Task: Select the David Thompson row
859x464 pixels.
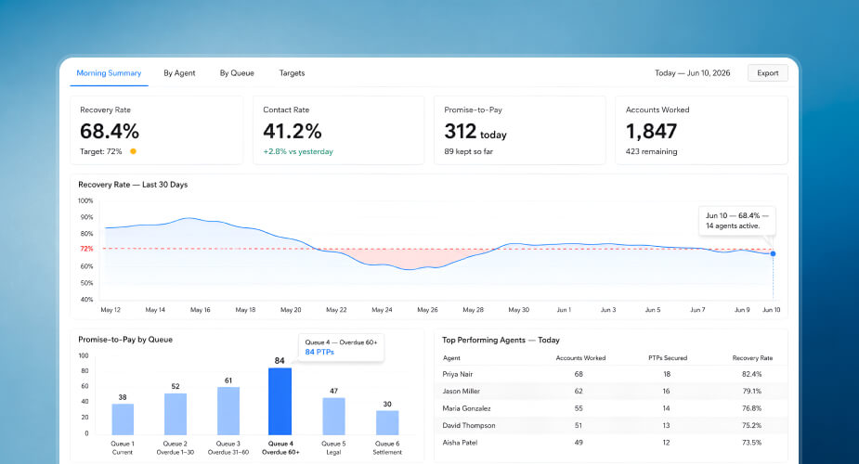Action: [x=611, y=425]
